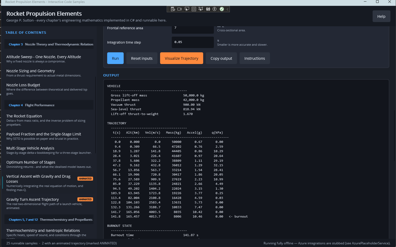Screen dimensions: 396x247
Task: Open the Help button
Action: click(381, 16)
